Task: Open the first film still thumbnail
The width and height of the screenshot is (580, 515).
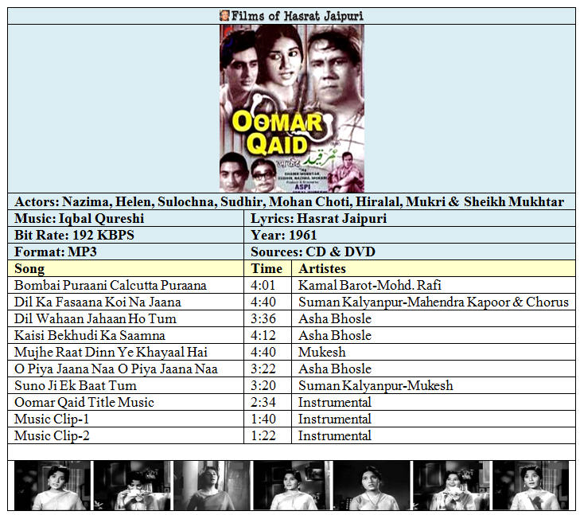Action: [x=53, y=485]
